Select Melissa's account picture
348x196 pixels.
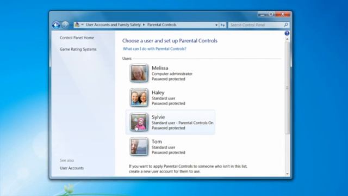[x=139, y=73]
